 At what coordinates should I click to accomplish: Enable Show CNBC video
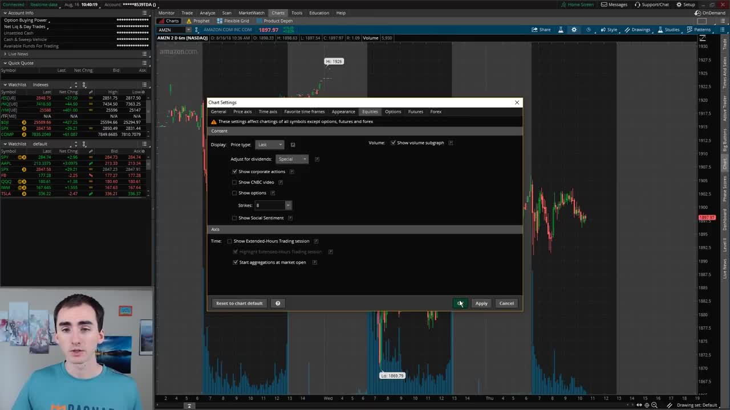point(234,182)
